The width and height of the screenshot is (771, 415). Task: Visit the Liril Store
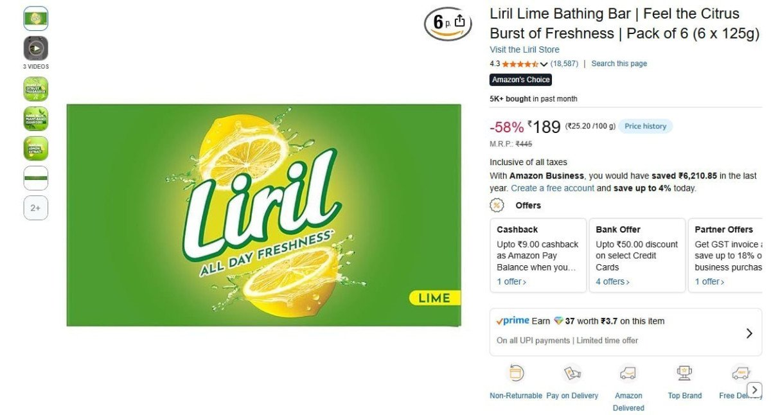[x=524, y=49]
